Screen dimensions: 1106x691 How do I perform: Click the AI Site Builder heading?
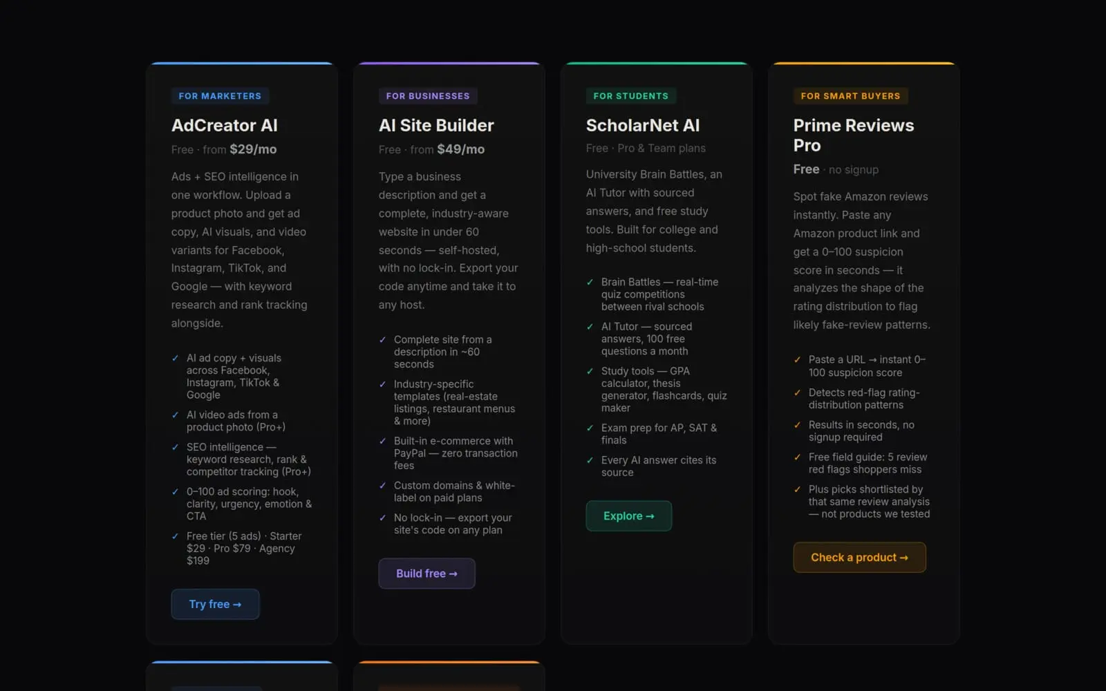click(x=436, y=125)
